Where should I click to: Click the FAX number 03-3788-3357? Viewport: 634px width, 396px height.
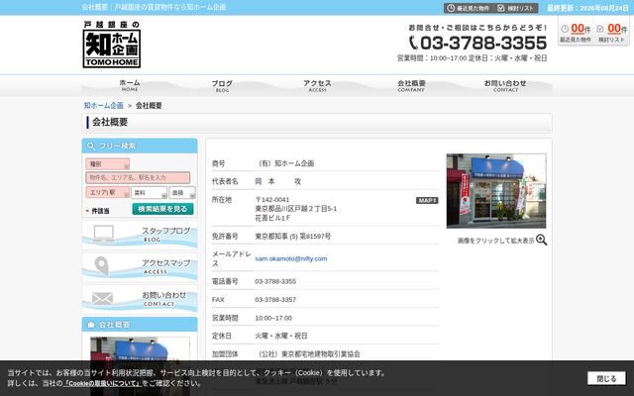coord(275,299)
